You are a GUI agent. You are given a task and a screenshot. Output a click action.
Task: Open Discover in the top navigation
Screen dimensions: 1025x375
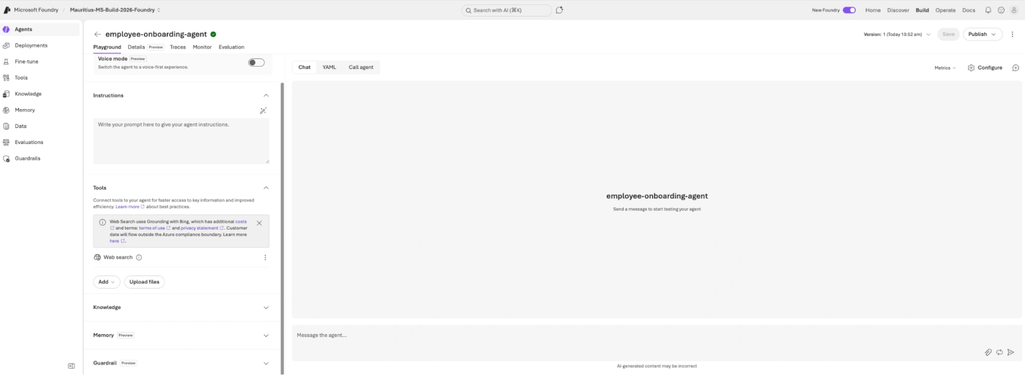coord(898,10)
